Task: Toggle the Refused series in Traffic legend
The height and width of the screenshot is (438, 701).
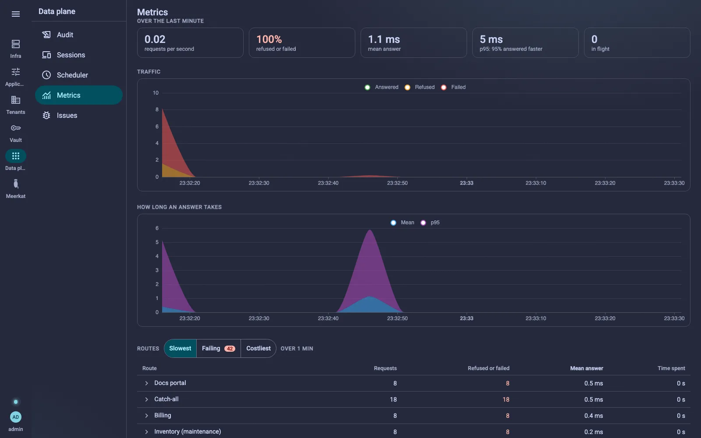Action: (420, 87)
